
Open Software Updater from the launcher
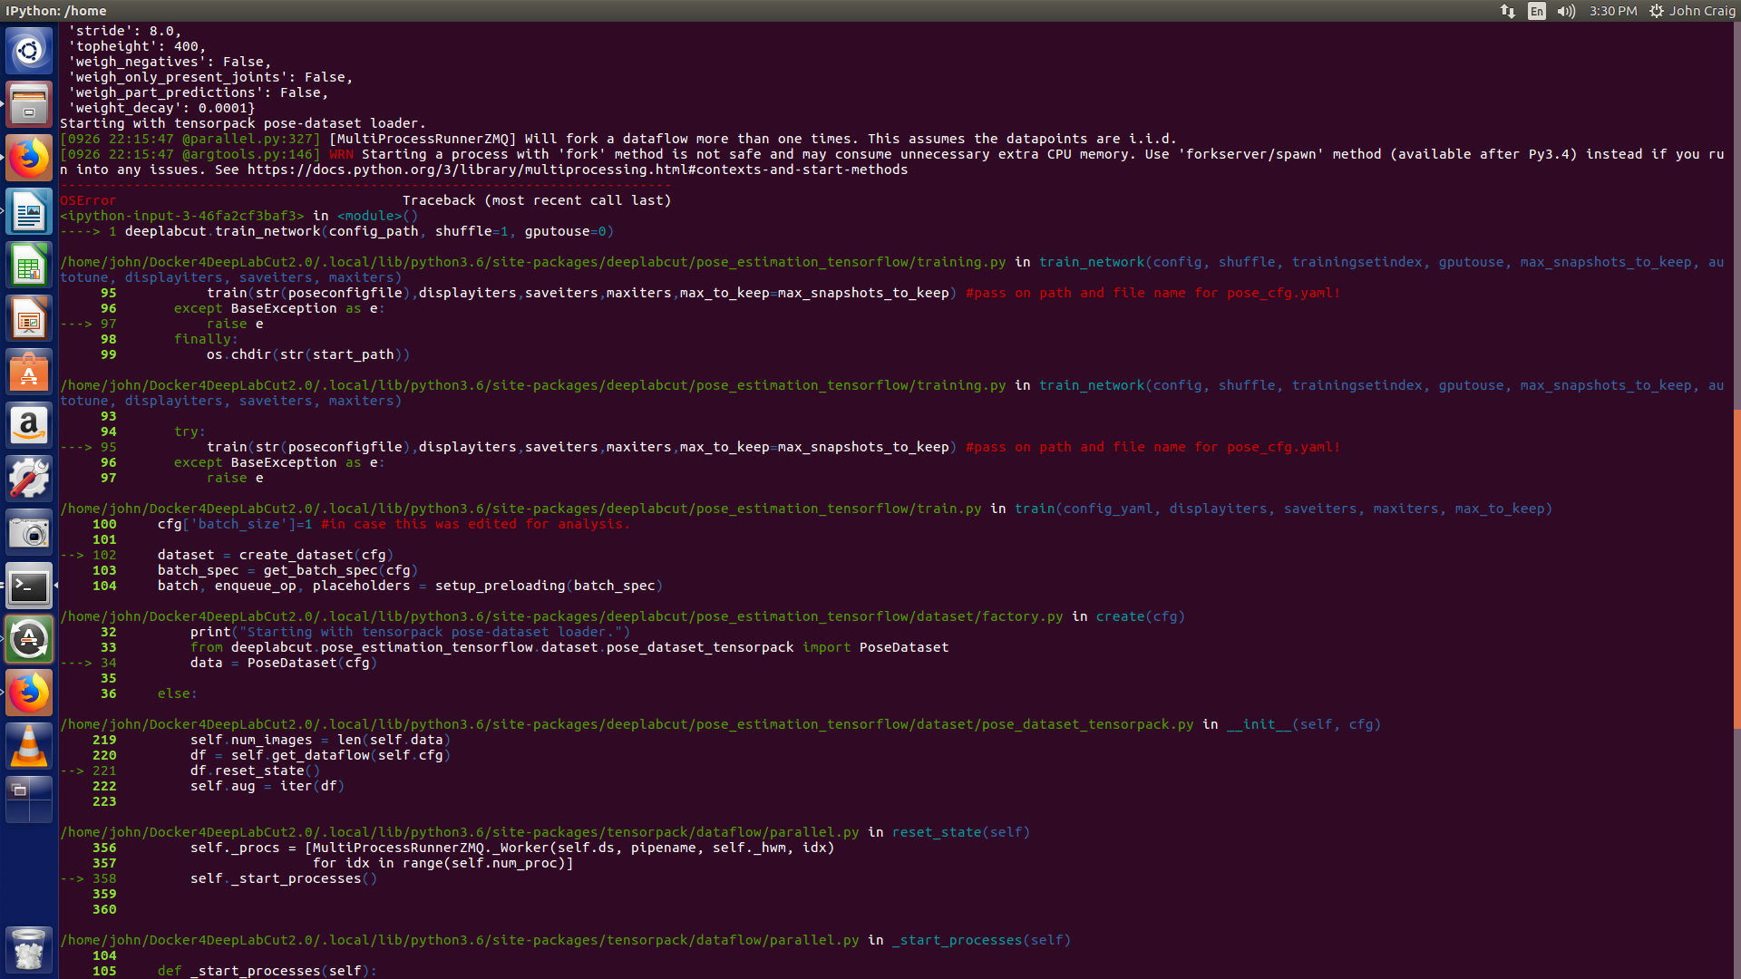click(x=30, y=639)
